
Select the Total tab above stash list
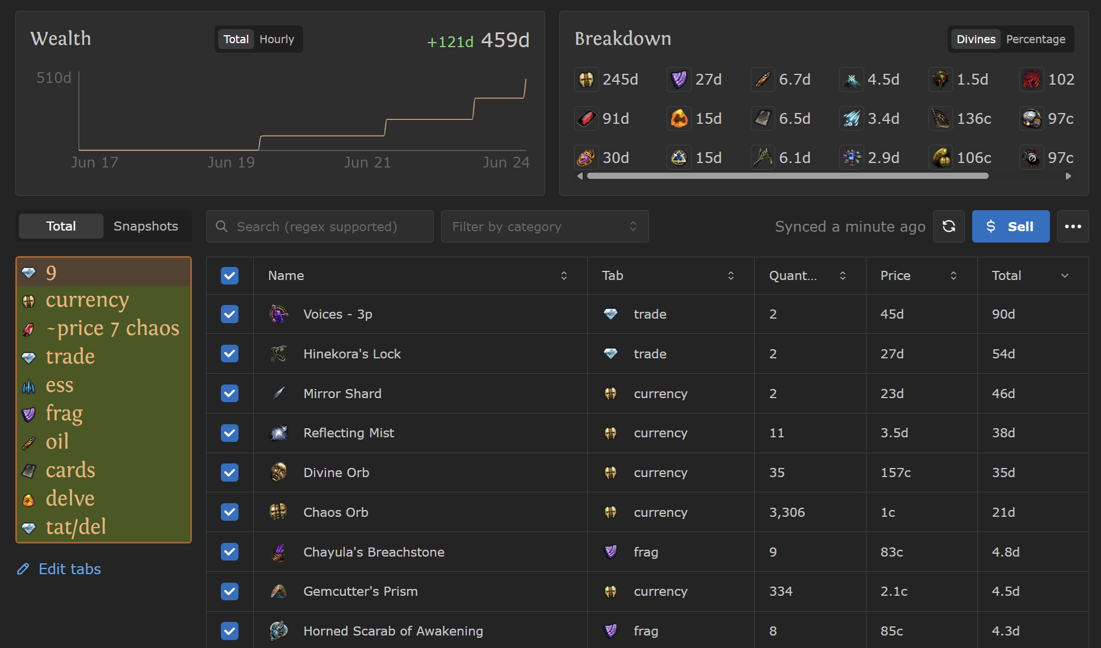(x=61, y=226)
